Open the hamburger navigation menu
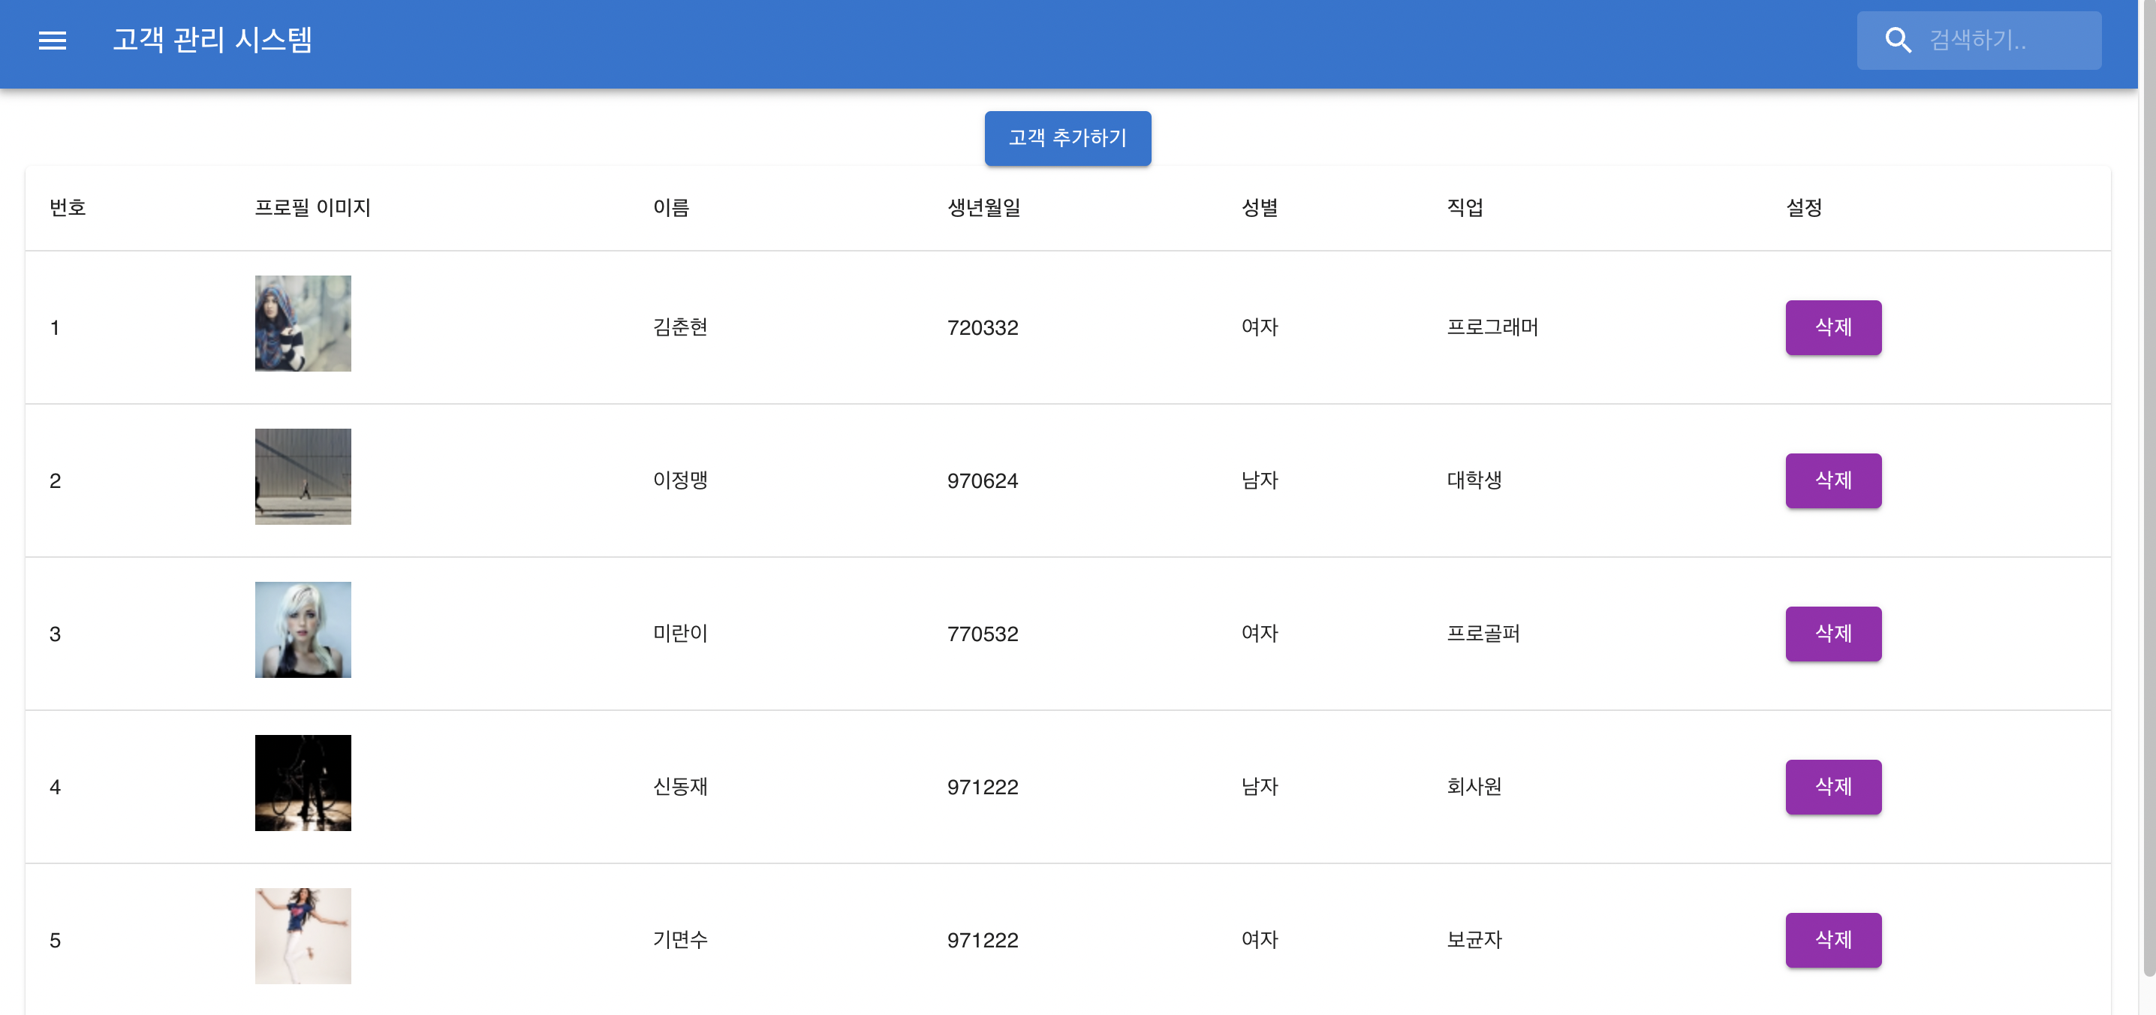This screenshot has width=2156, height=1015. coord(53,41)
